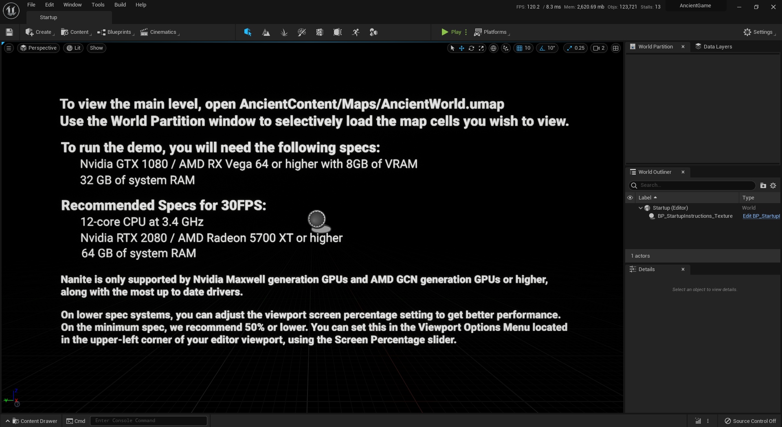Open the Window menu
The image size is (782, 427).
coord(72,5)
